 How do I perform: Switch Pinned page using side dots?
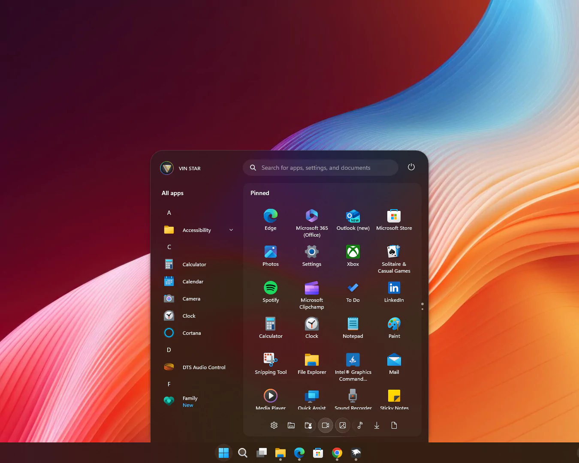pos(422,307)
